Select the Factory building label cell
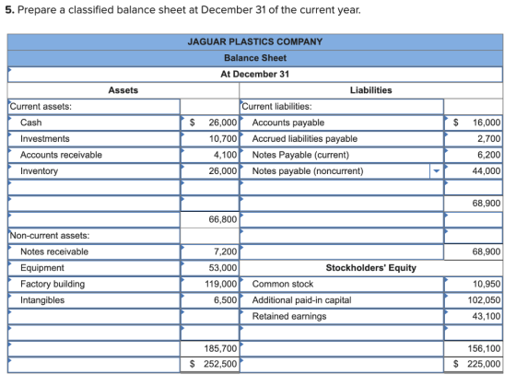 coord(94,284)
